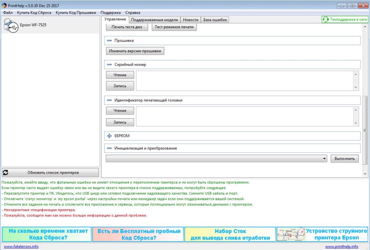
Task: Click the refresh arrows icon beside Обновить список принтеров
Action: pos(5,173)
